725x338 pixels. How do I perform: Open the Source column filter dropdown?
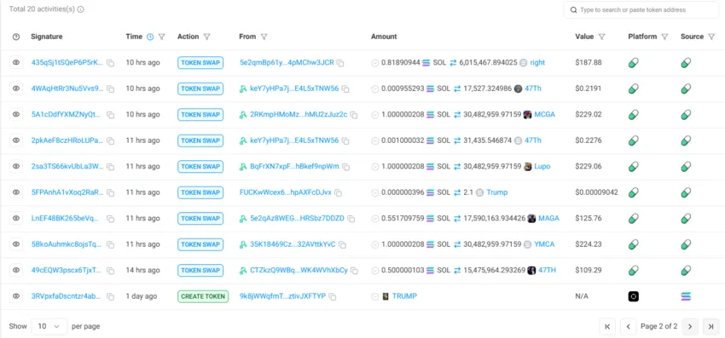point(711,37)
